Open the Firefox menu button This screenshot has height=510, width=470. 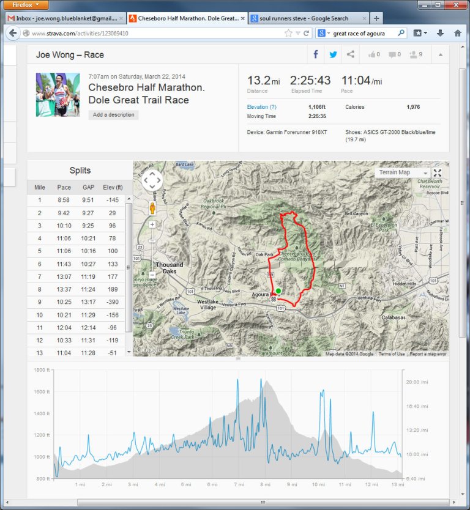click(x=26, y=4)
